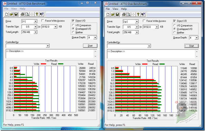
Task: Click Open folder icon in left window toolbar
Action: click(11, 14)
